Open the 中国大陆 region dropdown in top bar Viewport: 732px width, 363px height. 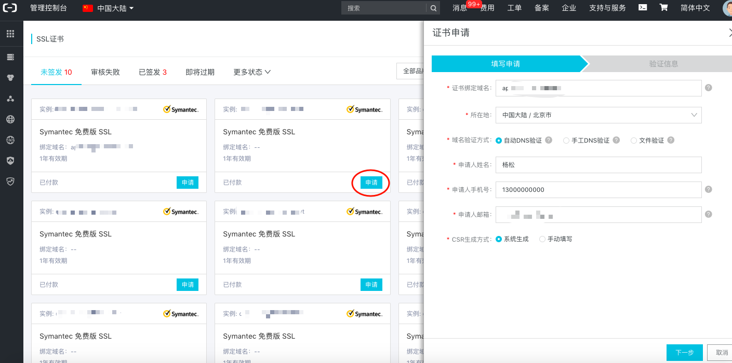coord(108,8)
